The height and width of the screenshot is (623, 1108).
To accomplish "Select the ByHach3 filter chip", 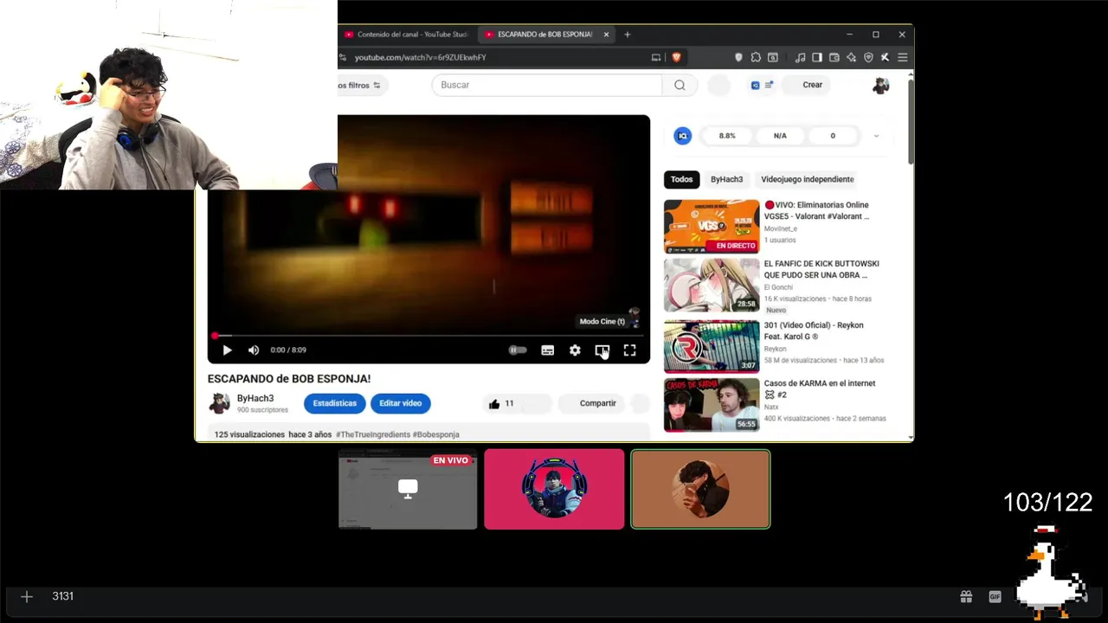I will [x=727, y=179].
